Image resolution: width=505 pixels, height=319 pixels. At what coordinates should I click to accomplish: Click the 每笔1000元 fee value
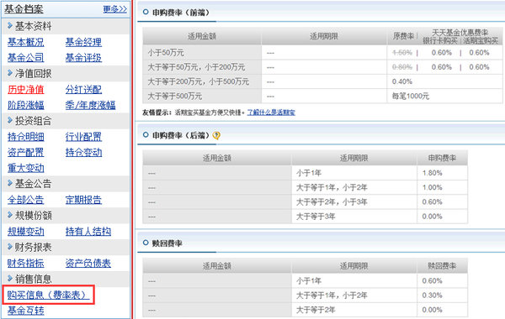(411, 96)
